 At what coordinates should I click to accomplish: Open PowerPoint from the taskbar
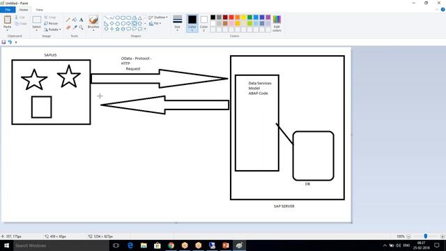[226, 245]
